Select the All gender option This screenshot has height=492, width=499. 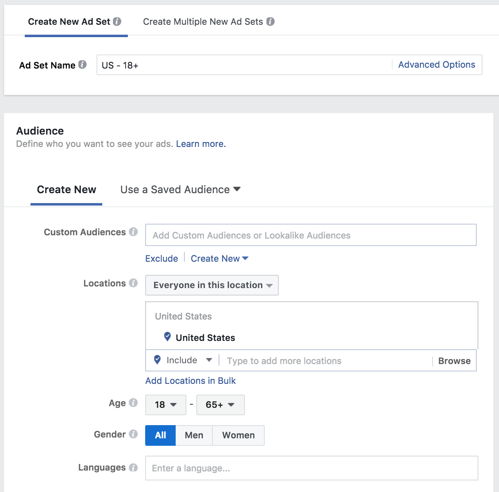pyautogui.click(x=160, y=435)
